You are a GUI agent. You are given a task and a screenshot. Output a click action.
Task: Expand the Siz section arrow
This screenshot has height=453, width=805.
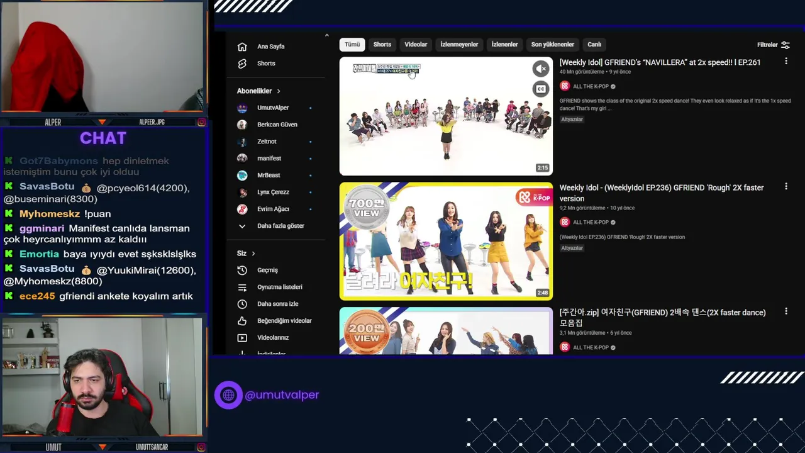[x=253, y=254]
